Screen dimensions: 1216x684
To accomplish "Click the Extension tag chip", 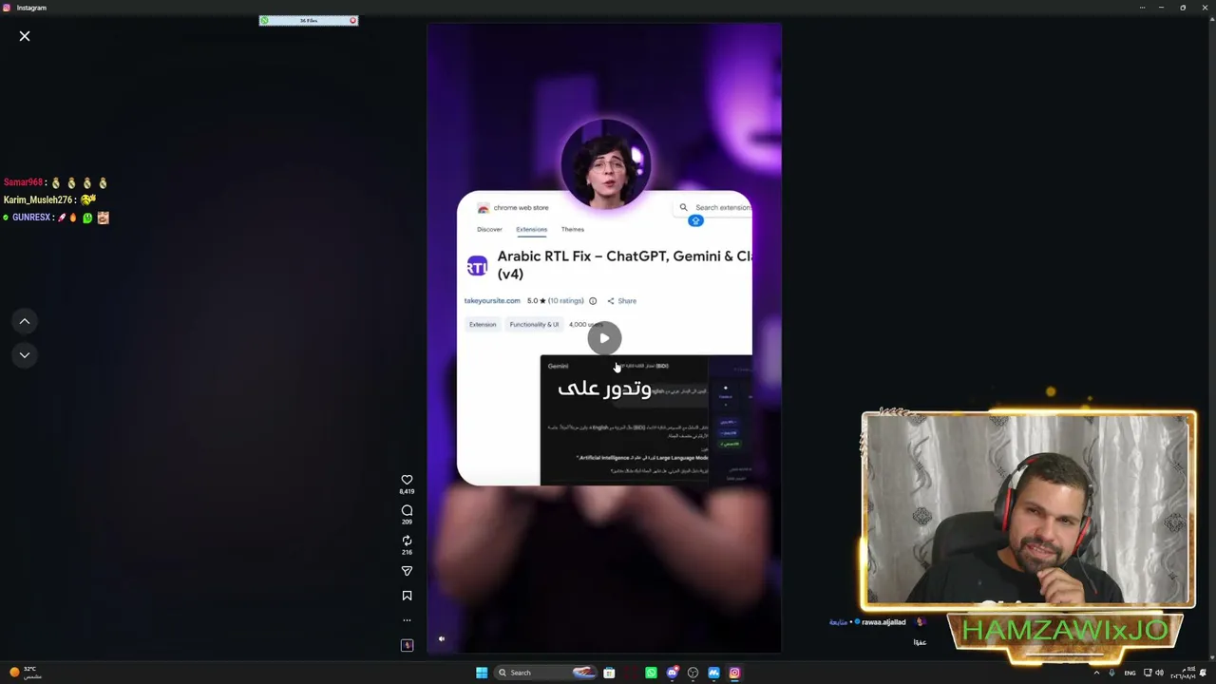I will click(x=483, y=325).
